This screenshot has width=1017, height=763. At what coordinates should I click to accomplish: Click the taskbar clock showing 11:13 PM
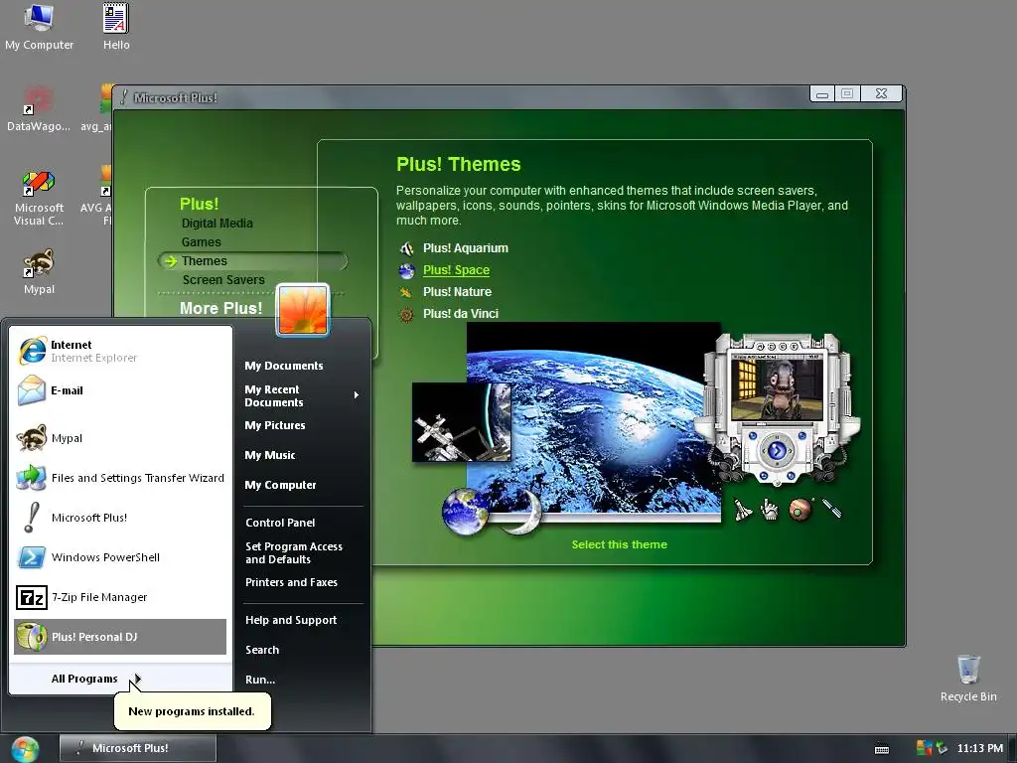pyautogui.click(x=979, y=748)
